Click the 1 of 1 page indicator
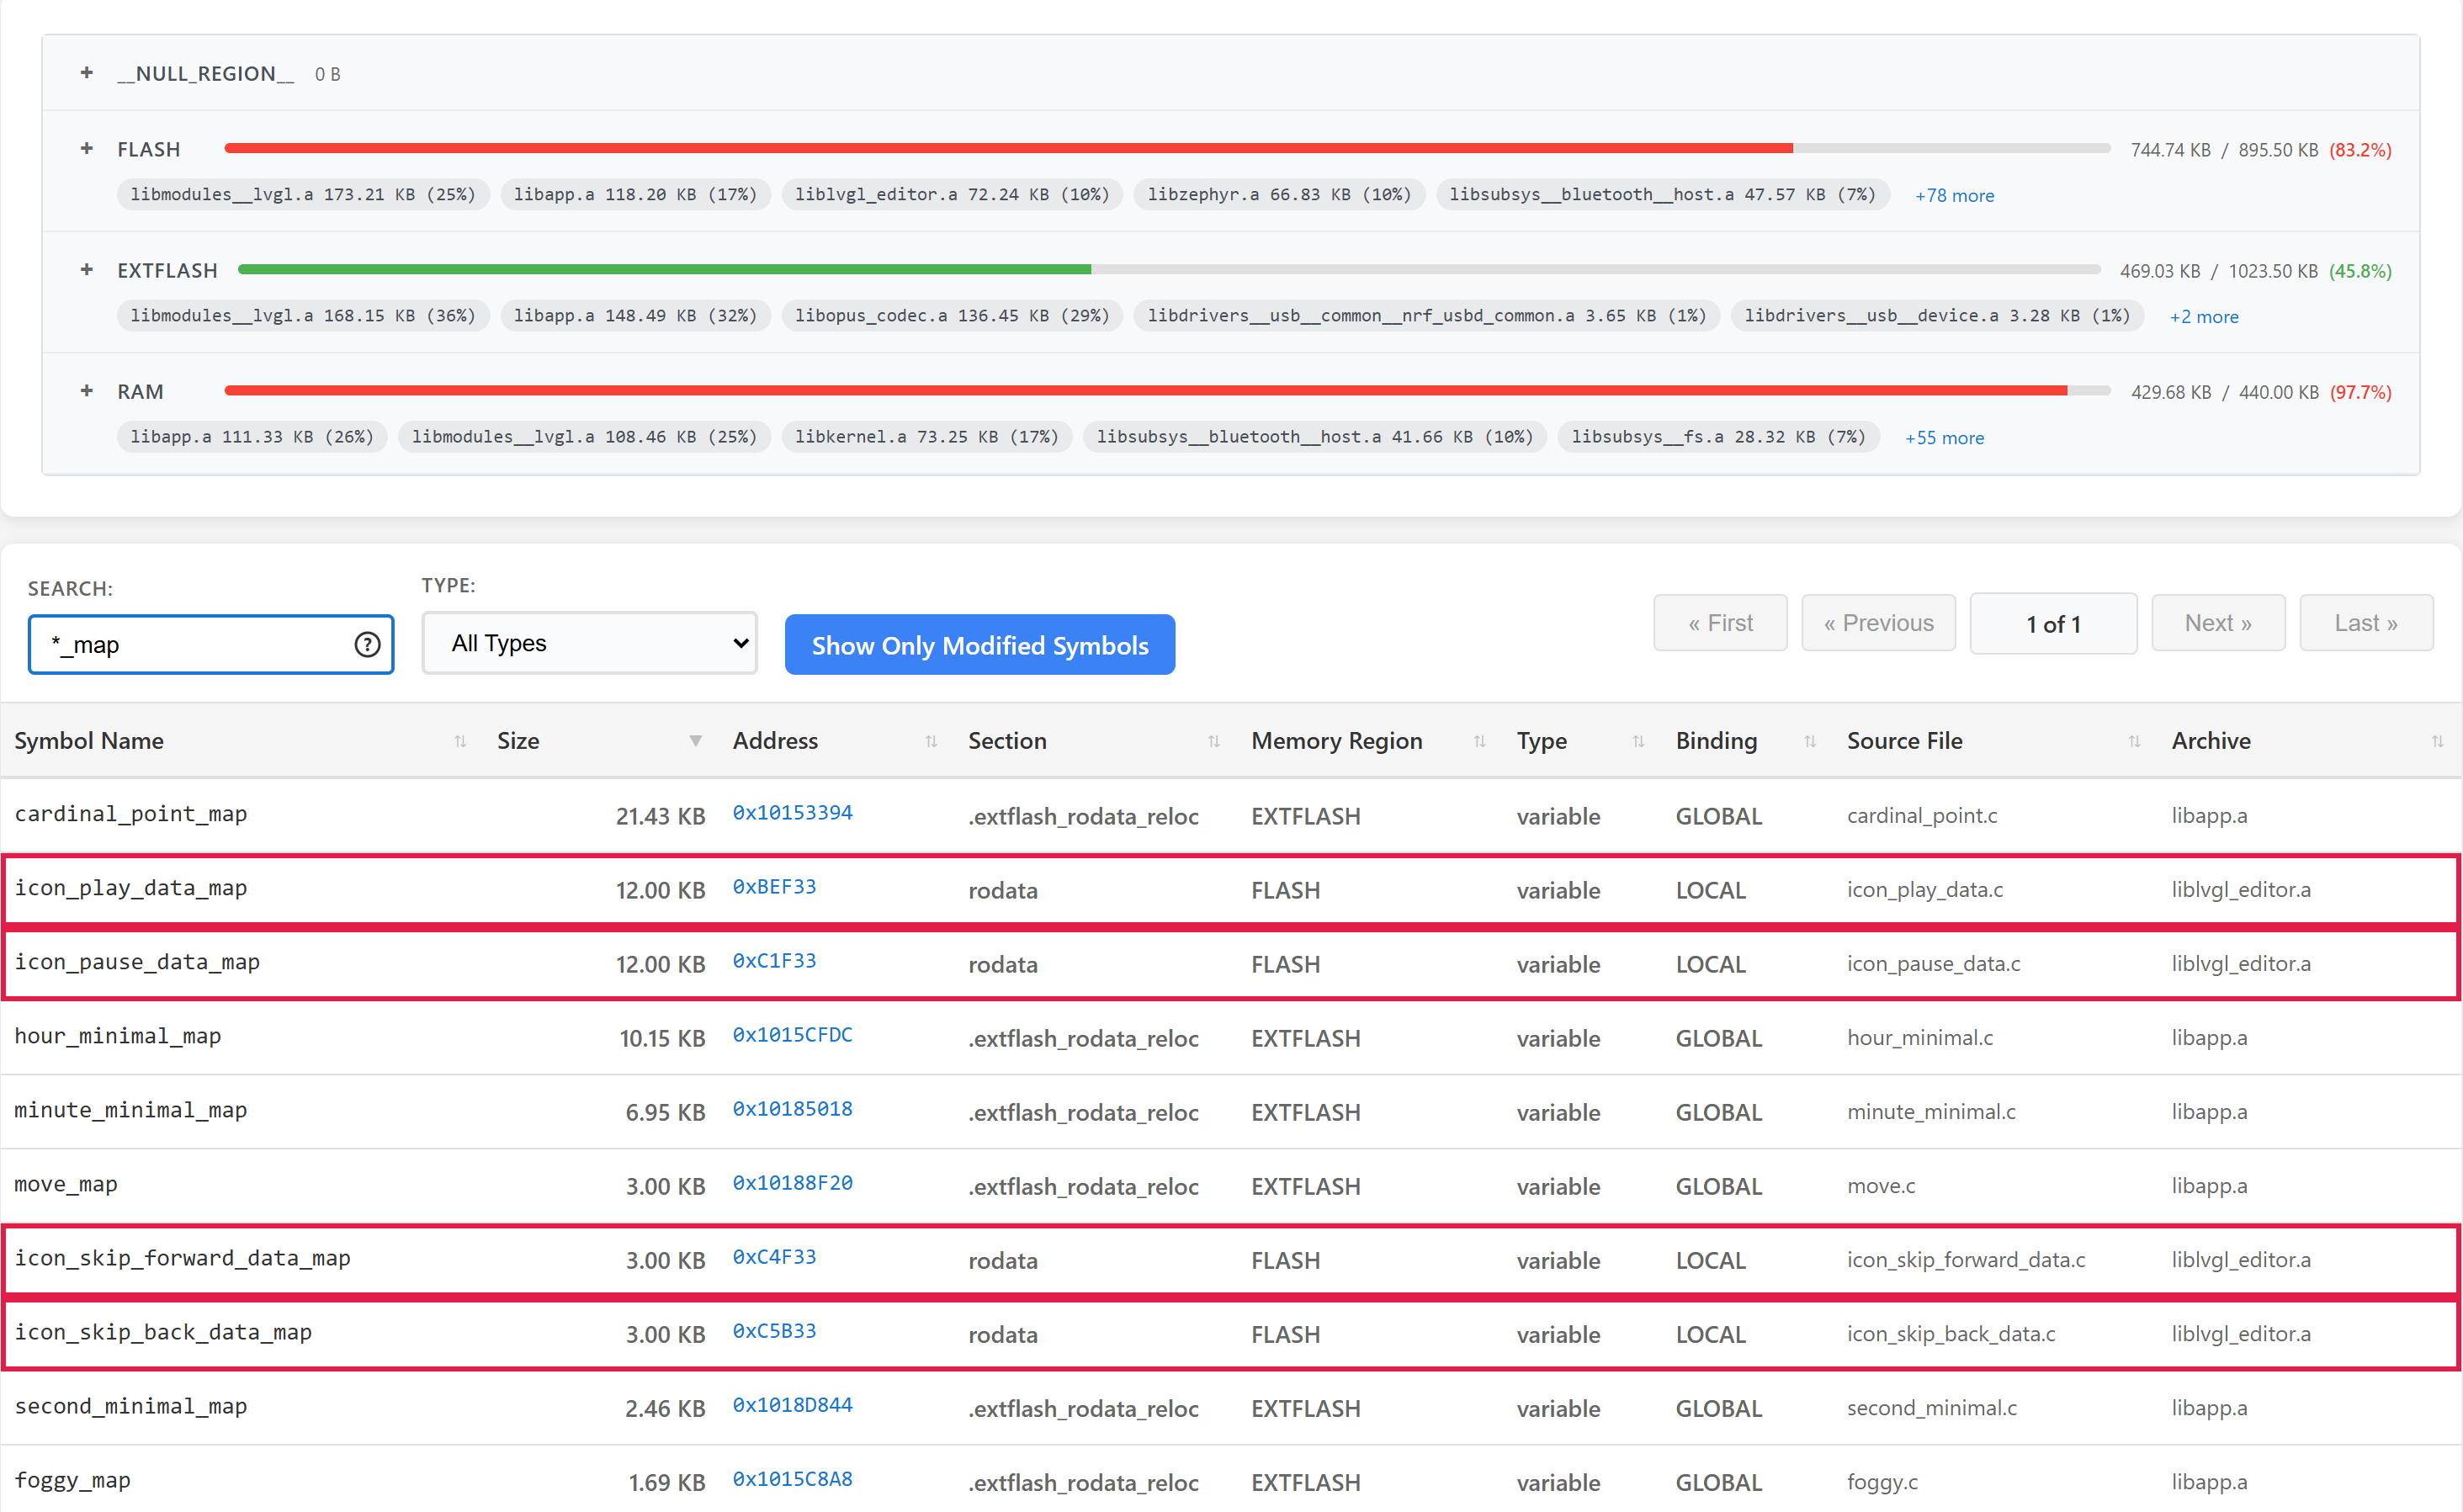The height and width of the screenshot is (1512, 2463). (2053, 623)
